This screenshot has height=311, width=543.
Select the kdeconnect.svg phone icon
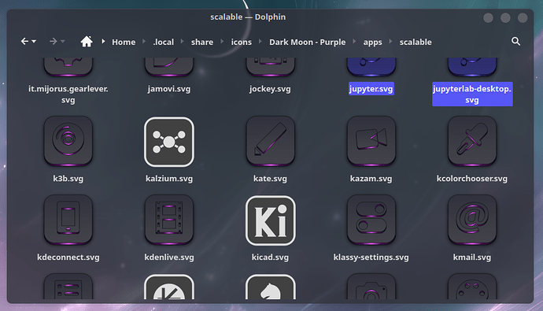click(x=68, y=220)
